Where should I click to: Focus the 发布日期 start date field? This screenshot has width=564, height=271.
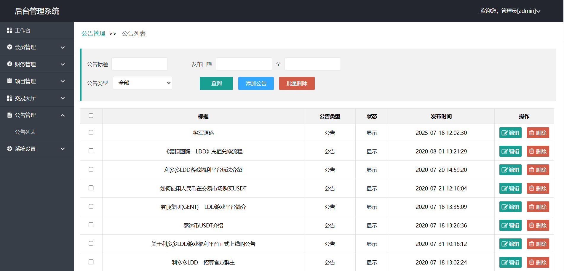pyautogui.click(x=244, y=64)
